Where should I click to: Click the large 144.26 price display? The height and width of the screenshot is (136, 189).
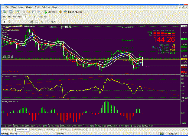tap(164, 39)
